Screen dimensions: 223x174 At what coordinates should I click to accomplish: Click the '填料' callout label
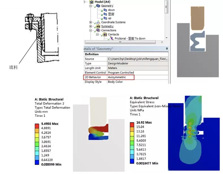click(x=13, y=67)
